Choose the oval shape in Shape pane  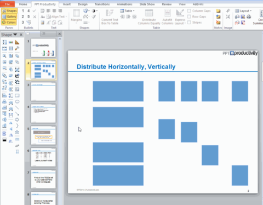pos(17,101)
